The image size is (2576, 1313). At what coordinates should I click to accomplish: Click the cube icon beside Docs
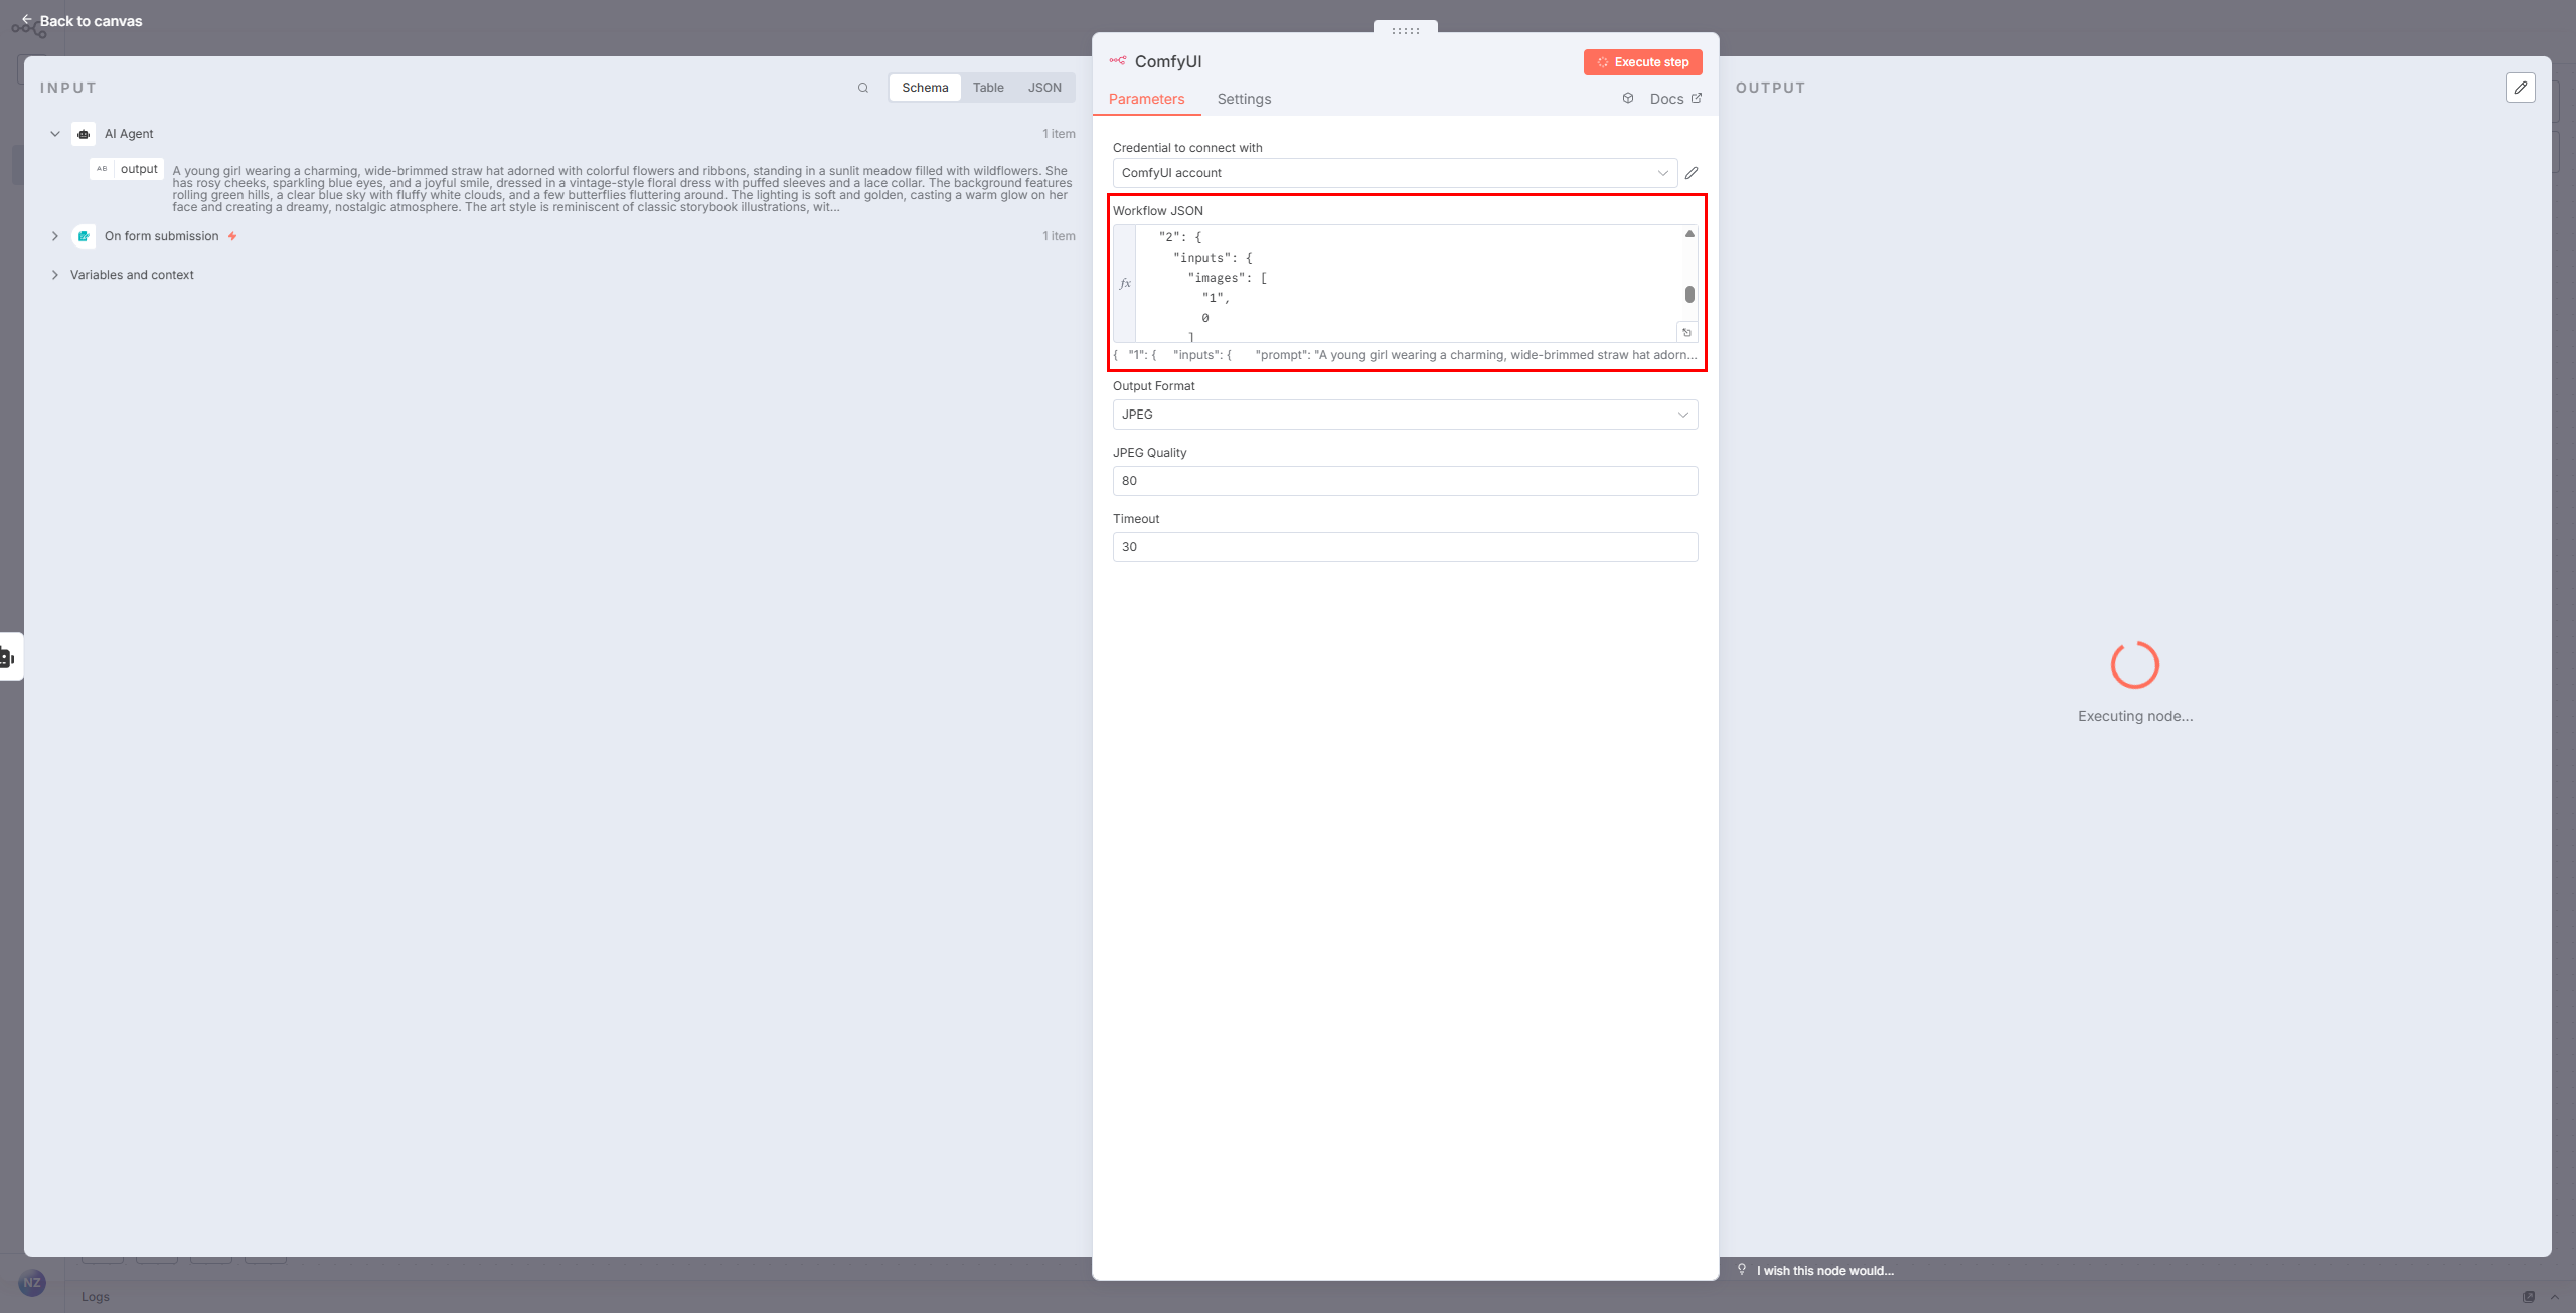[x=1628, y=98]
